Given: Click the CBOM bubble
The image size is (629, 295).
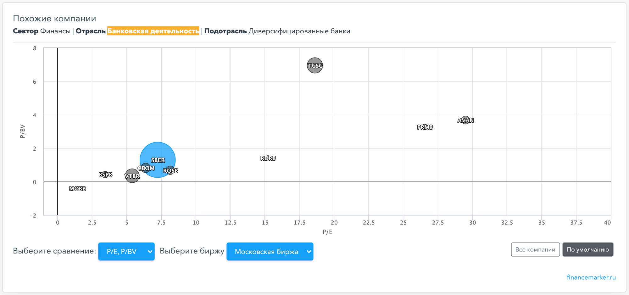Looking at the screenshot, I should tap(146, 168).
